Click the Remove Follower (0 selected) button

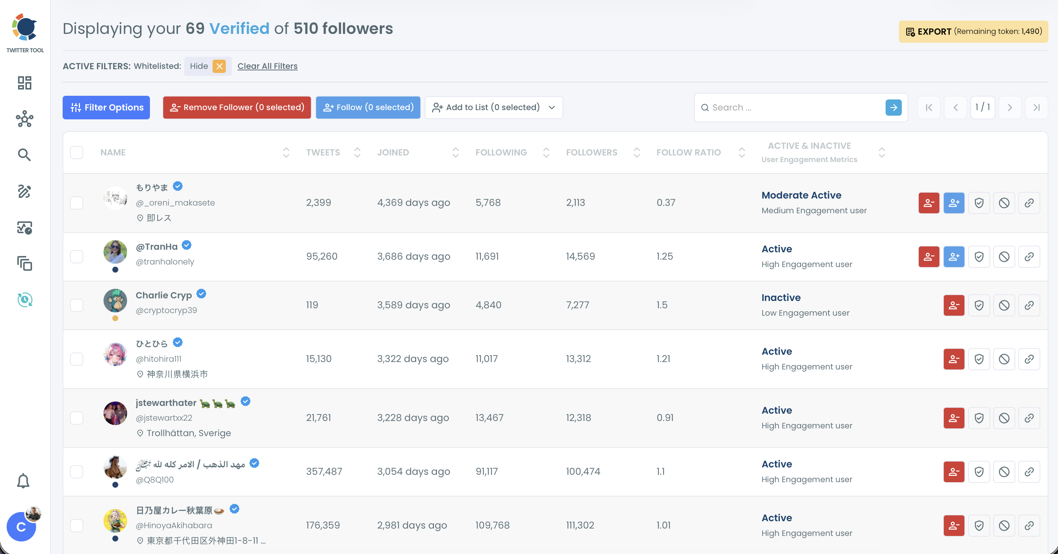tap(237, 107)
